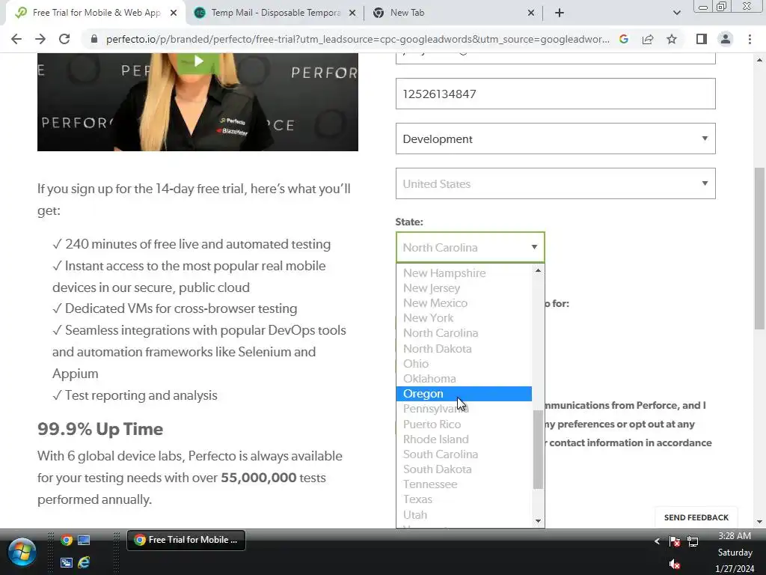The height and width of the screenshot is (575, 766).
Task: Open the Development dropdown
Action: tap(556, 139)
